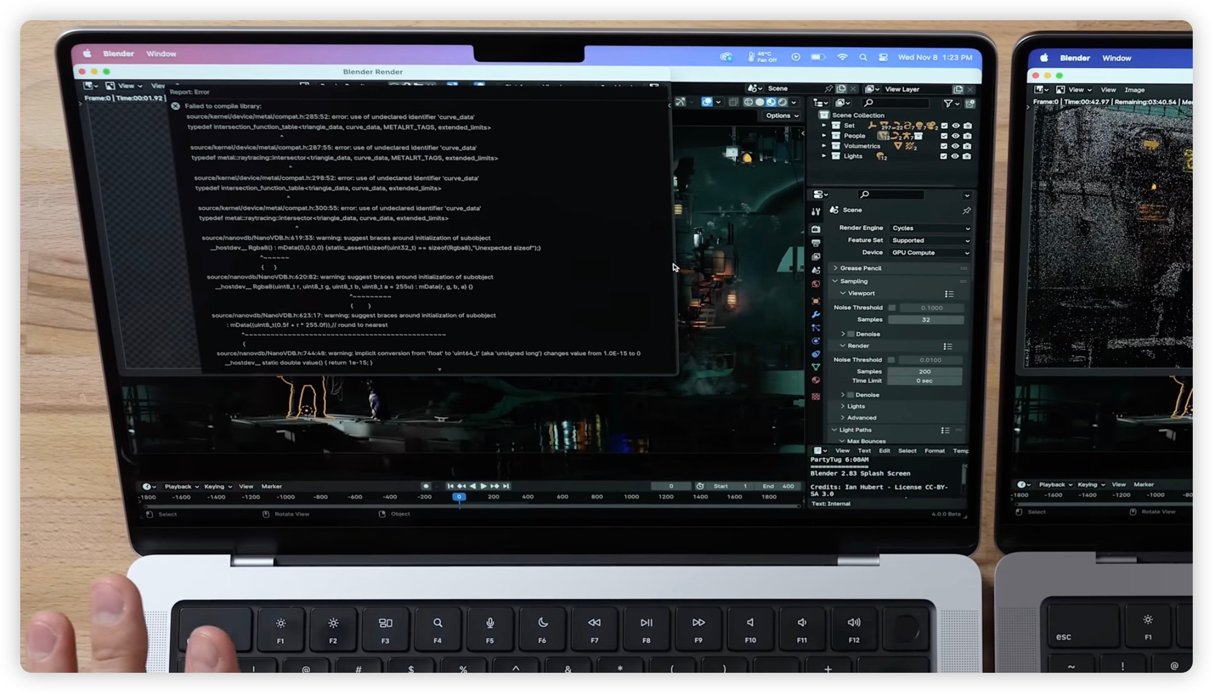Open the World properties tab
The height and width of the screenshot is (693, 1213).
[x=816, y=284]
